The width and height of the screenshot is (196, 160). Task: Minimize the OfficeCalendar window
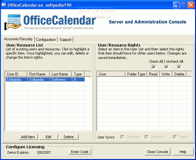click(176, 5)
